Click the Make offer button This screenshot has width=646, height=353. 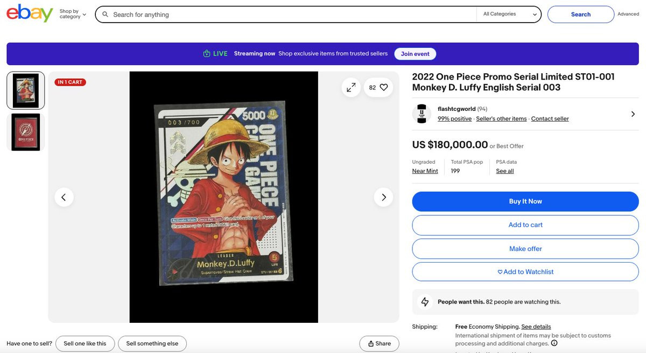(525, 249)
